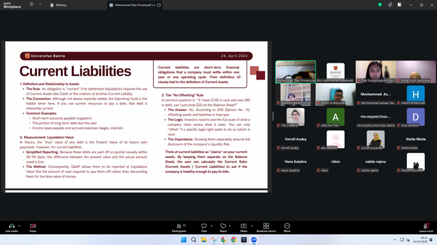Open the Windows Start menu

pyautogui.click(x=184, y=240)
